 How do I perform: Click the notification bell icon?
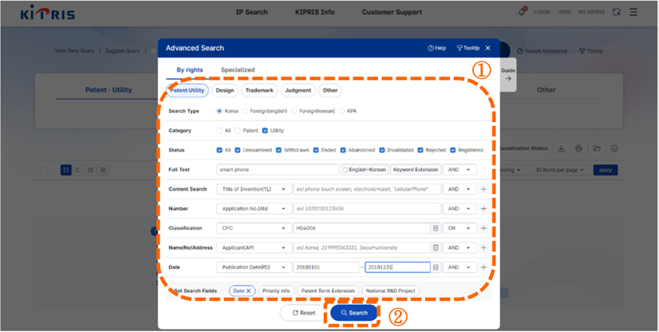(x=522, y=12)
